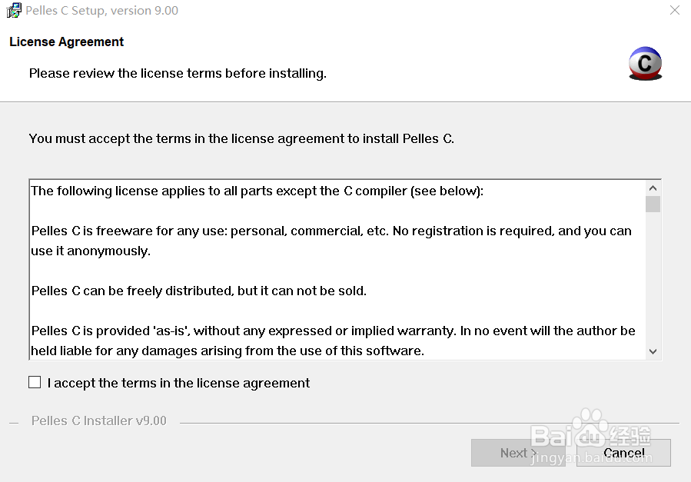
Task: Close the Pelles C Setup window
Action: 675,10
